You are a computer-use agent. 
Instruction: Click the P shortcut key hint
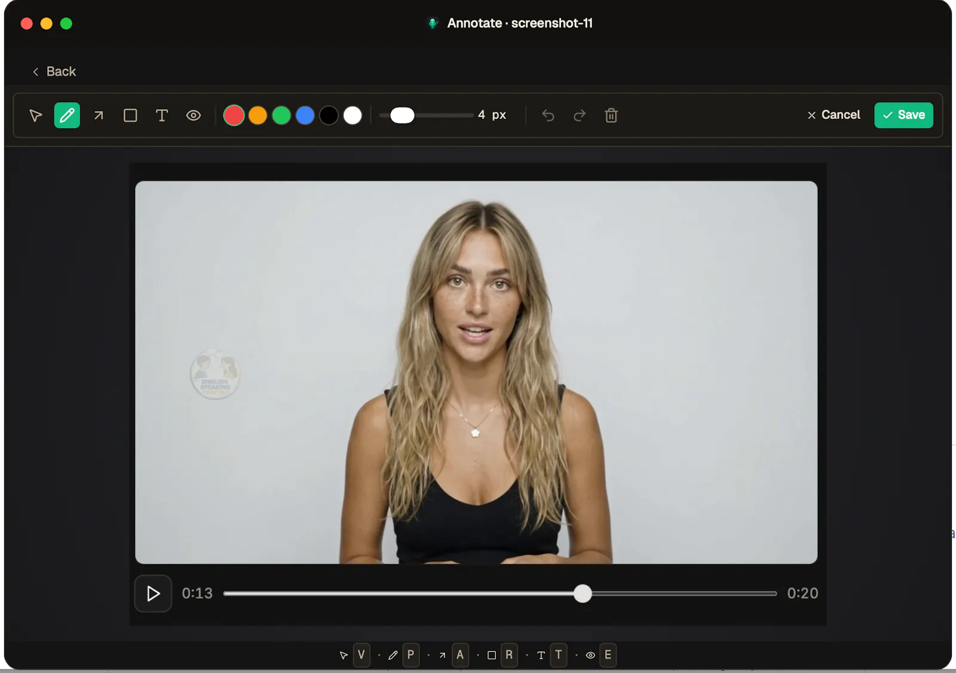coord(410,655)
